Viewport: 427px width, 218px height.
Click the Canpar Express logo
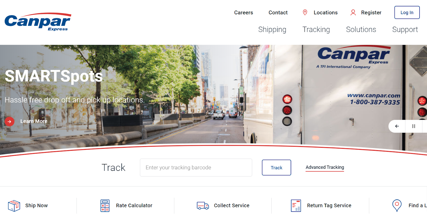(x=38, y=22)
